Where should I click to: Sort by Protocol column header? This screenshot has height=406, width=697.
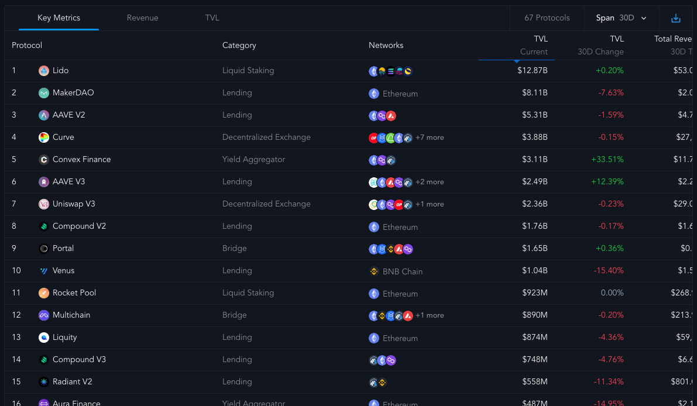pyautogui.click(x=27, y=45)
